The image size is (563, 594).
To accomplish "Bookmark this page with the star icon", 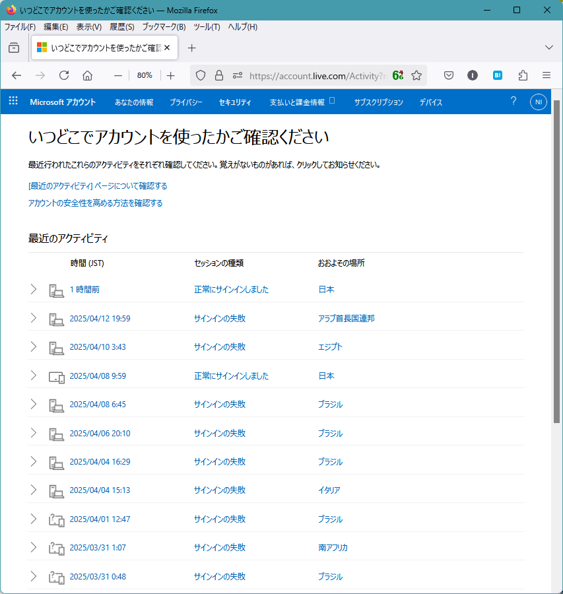I will 416,76.
